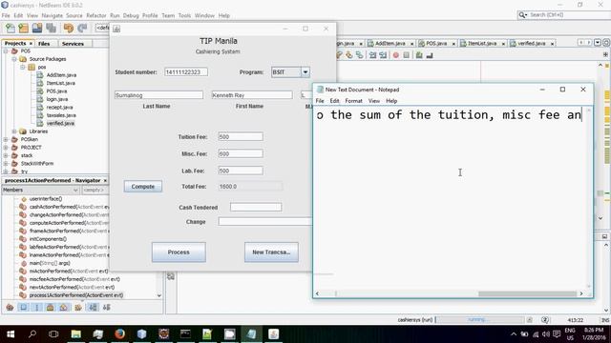Collapse the Source Packages node

pyautogui.click(x=14, y=59)
